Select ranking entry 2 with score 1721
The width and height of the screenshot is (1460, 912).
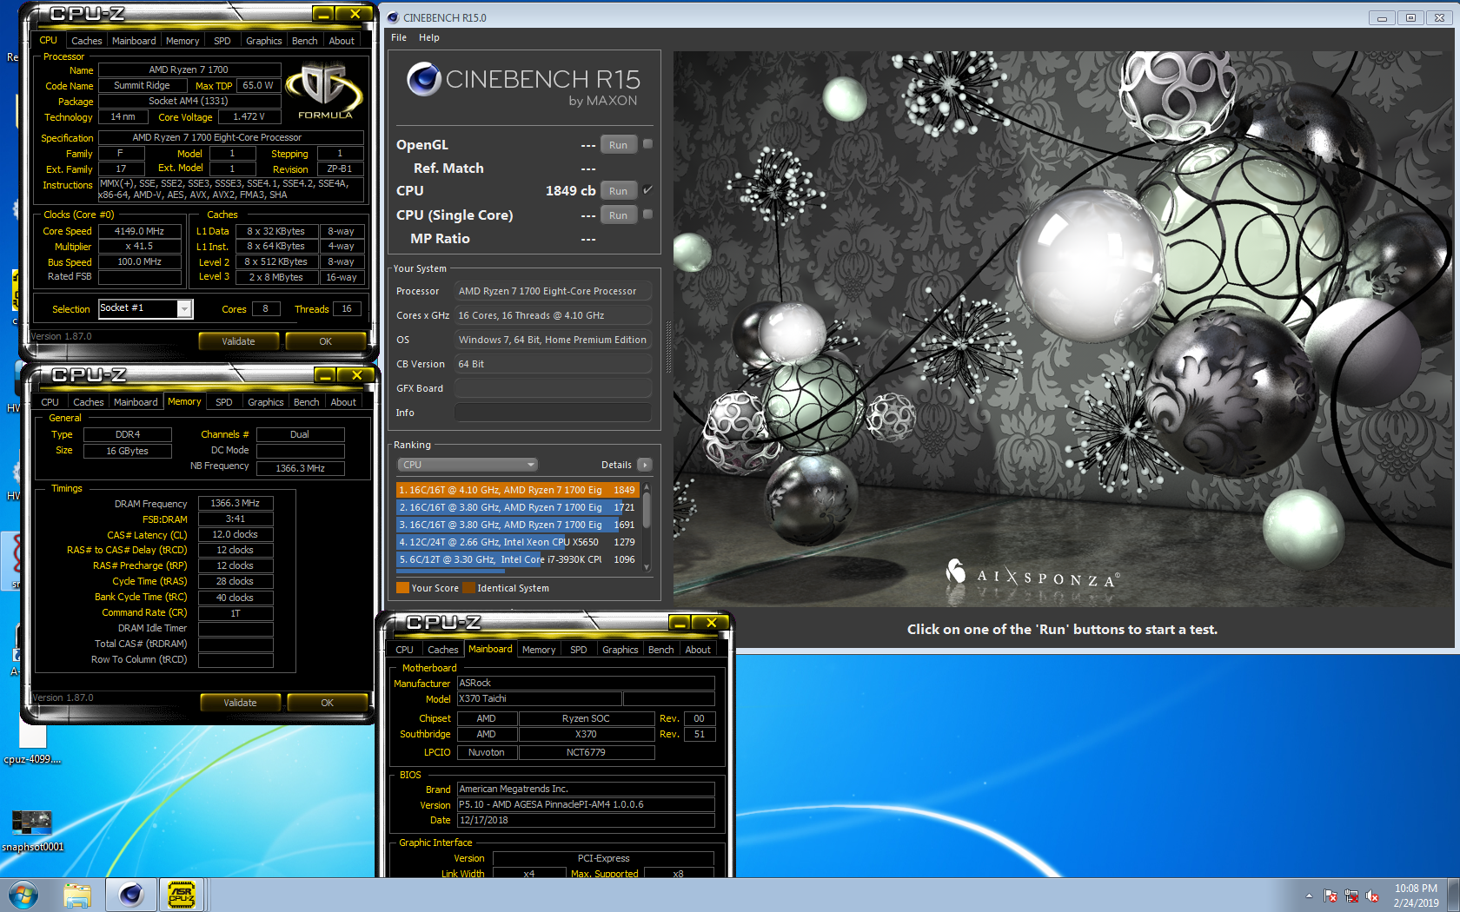(x=517, y=507)
